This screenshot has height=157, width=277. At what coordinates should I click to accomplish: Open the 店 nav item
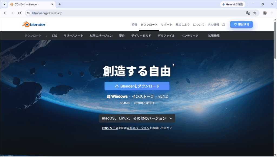click(x=224, y=25)
